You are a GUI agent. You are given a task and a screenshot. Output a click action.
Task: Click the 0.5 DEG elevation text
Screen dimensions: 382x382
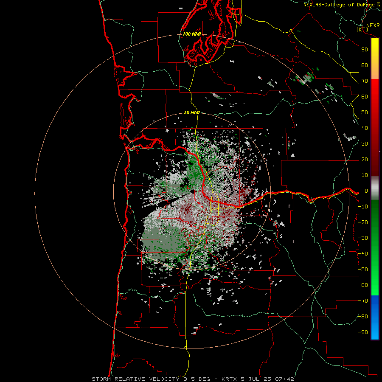[197, 379]
